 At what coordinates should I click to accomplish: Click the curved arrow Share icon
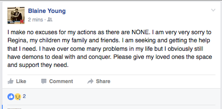coord(90,81)
